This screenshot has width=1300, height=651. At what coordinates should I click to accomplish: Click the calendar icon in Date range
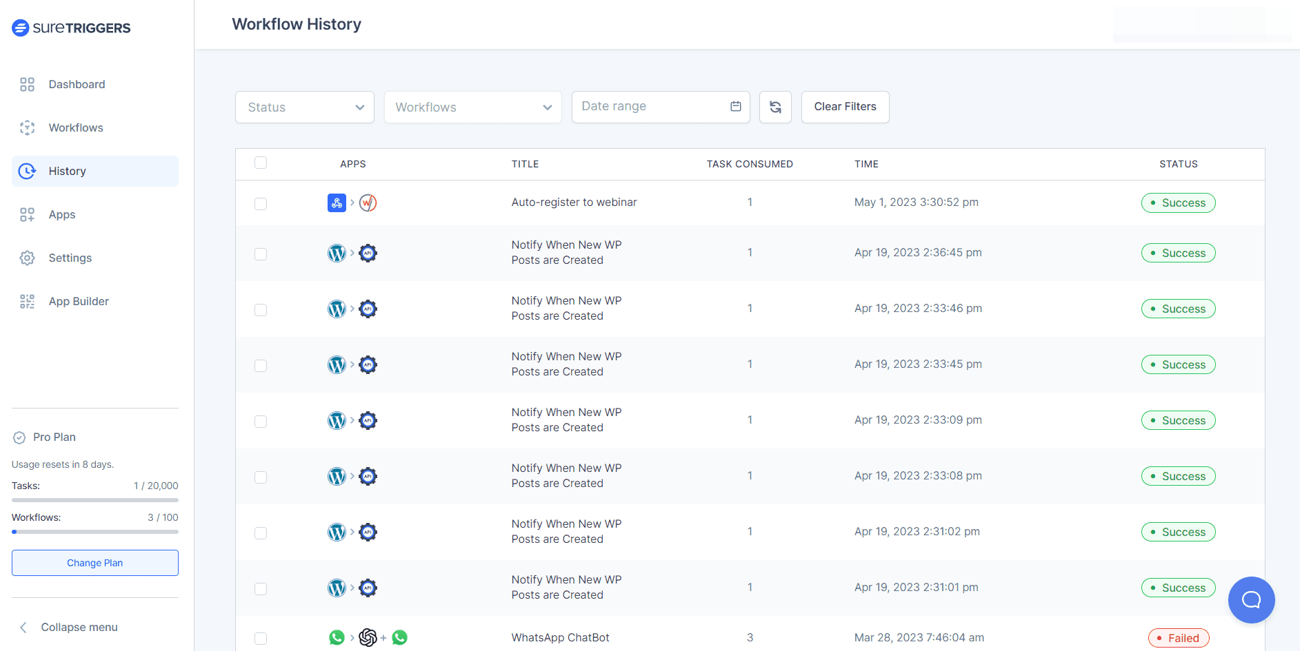[736, 106]
